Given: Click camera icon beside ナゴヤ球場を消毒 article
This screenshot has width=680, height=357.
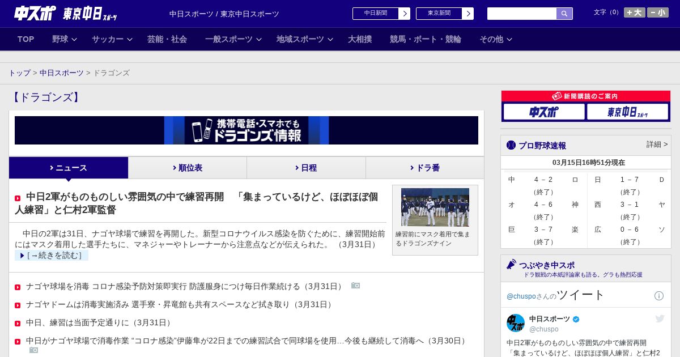Looking at the screenshot, I should [x=356, y=286].
